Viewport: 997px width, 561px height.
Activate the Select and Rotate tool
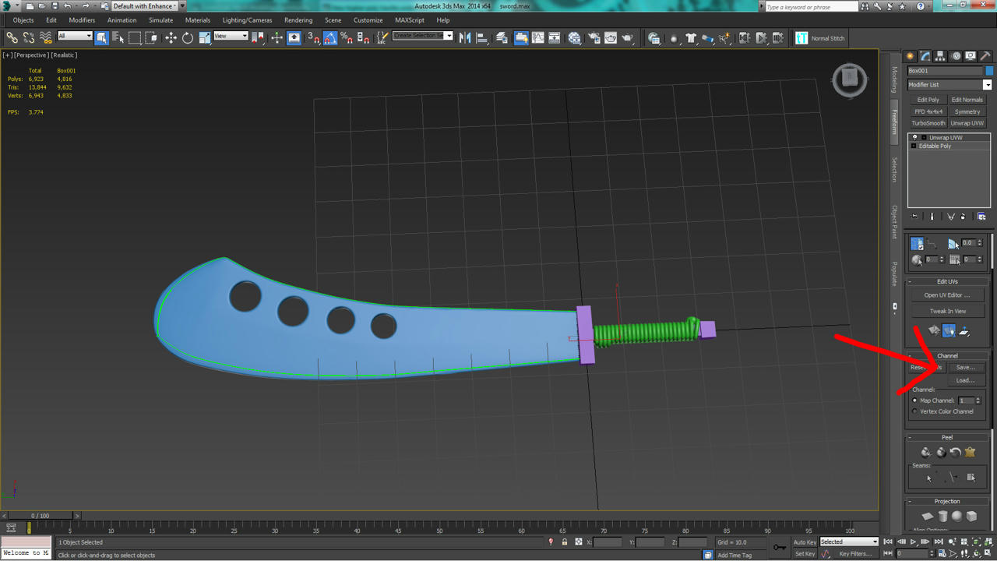(188, 37)
